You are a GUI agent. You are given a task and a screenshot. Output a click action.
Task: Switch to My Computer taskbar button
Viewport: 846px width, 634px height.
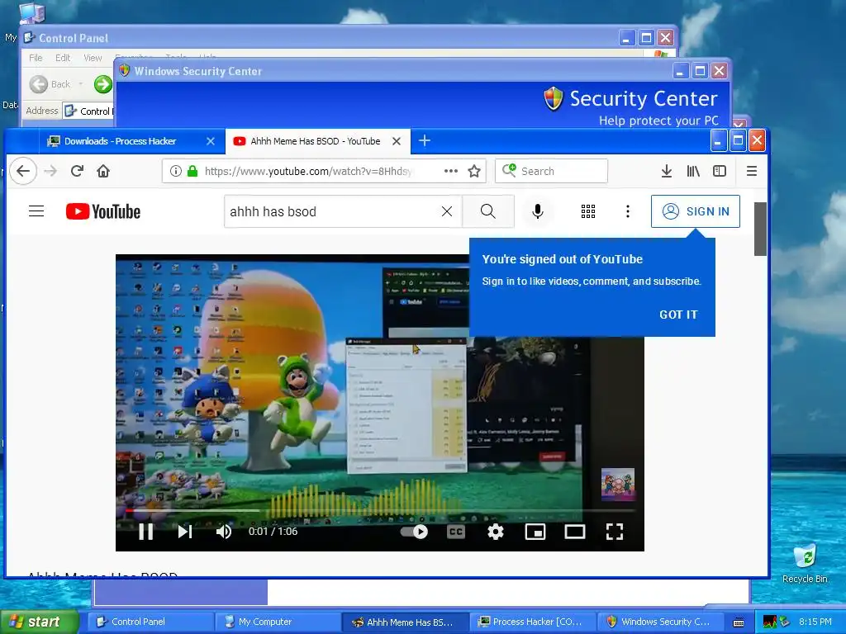point(278,622)
